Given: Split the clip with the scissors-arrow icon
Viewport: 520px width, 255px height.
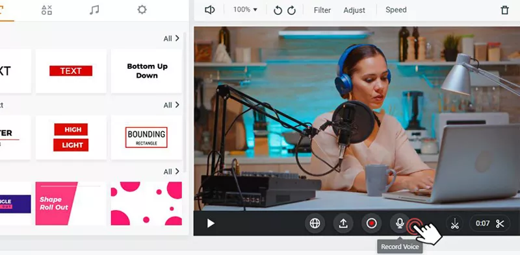Looking at the screenshot, I should tap(454, 224).
